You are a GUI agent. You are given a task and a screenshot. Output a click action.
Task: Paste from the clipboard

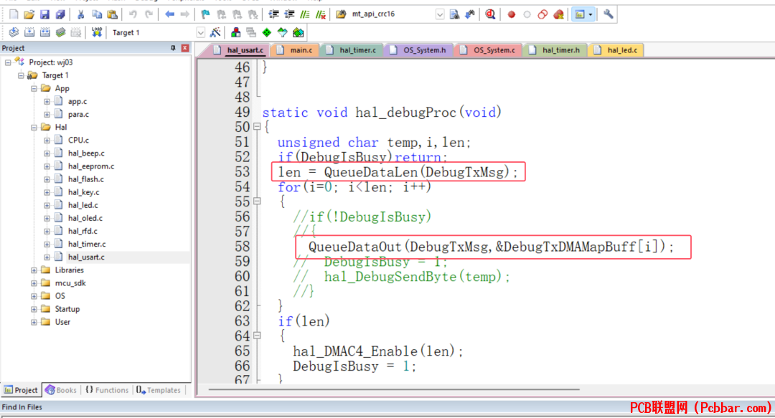(x=113, y=14)
